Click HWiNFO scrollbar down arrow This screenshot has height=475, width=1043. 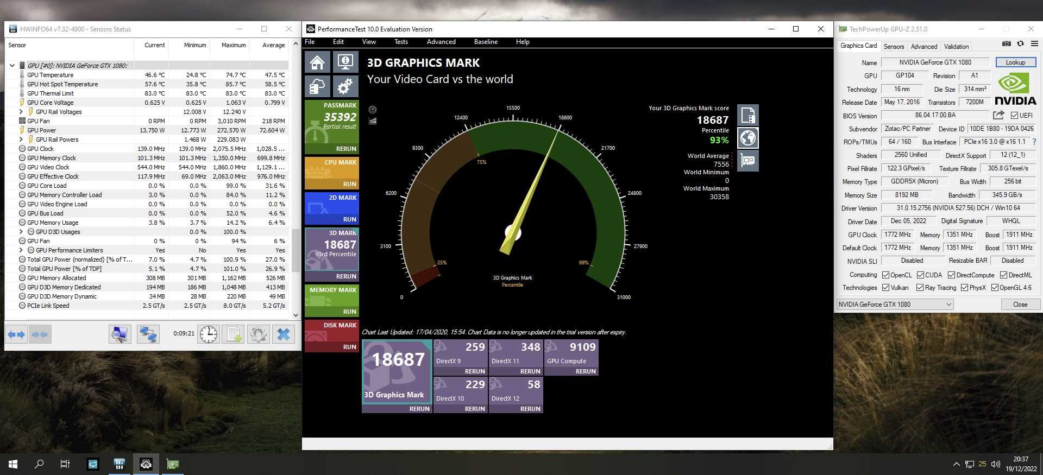[296, 315]
